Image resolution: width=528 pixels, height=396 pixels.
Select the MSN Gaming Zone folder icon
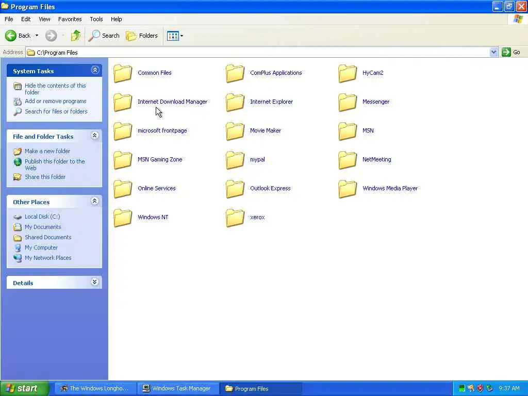tap(123, 160)
